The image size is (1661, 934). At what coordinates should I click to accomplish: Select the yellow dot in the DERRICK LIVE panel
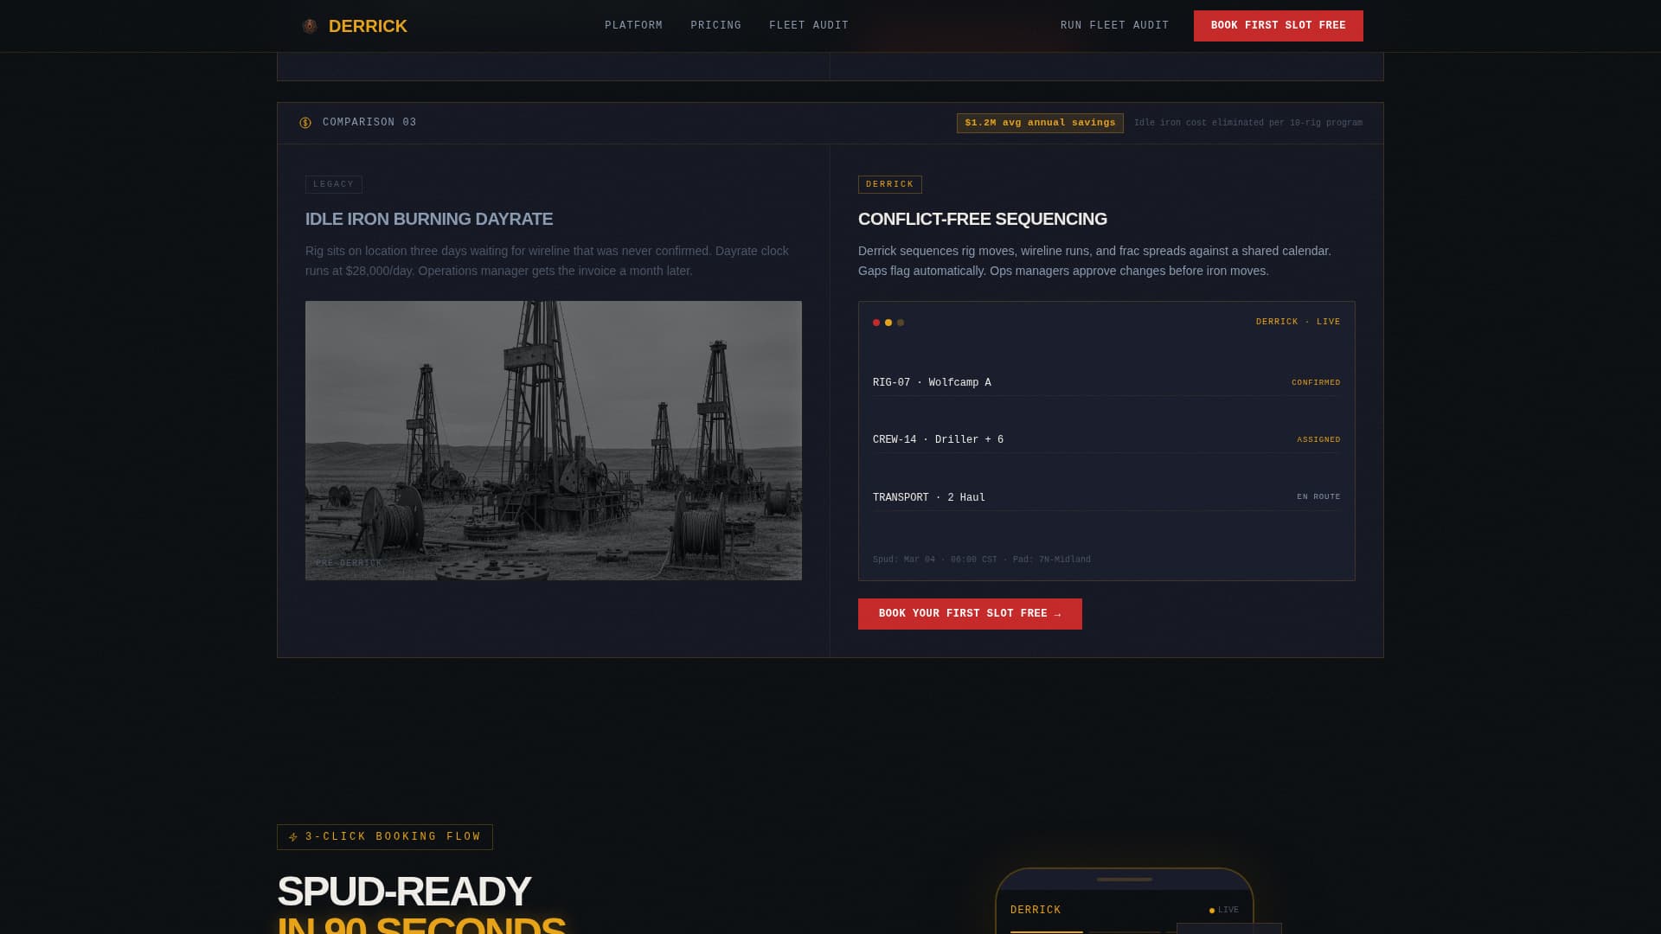tap(888, 323)
